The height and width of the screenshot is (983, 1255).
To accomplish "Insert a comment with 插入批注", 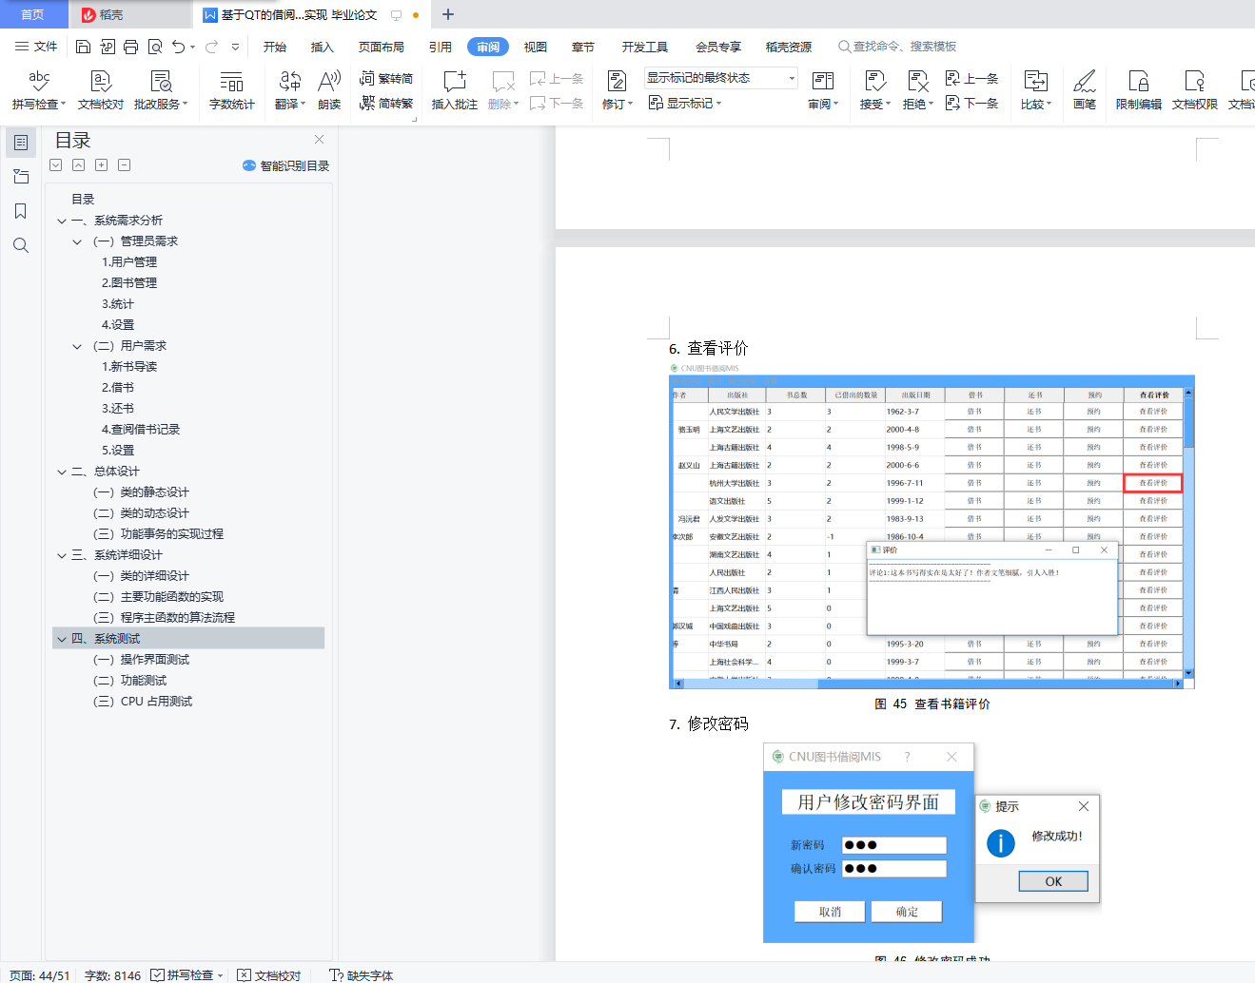I will tap(455, 90).
